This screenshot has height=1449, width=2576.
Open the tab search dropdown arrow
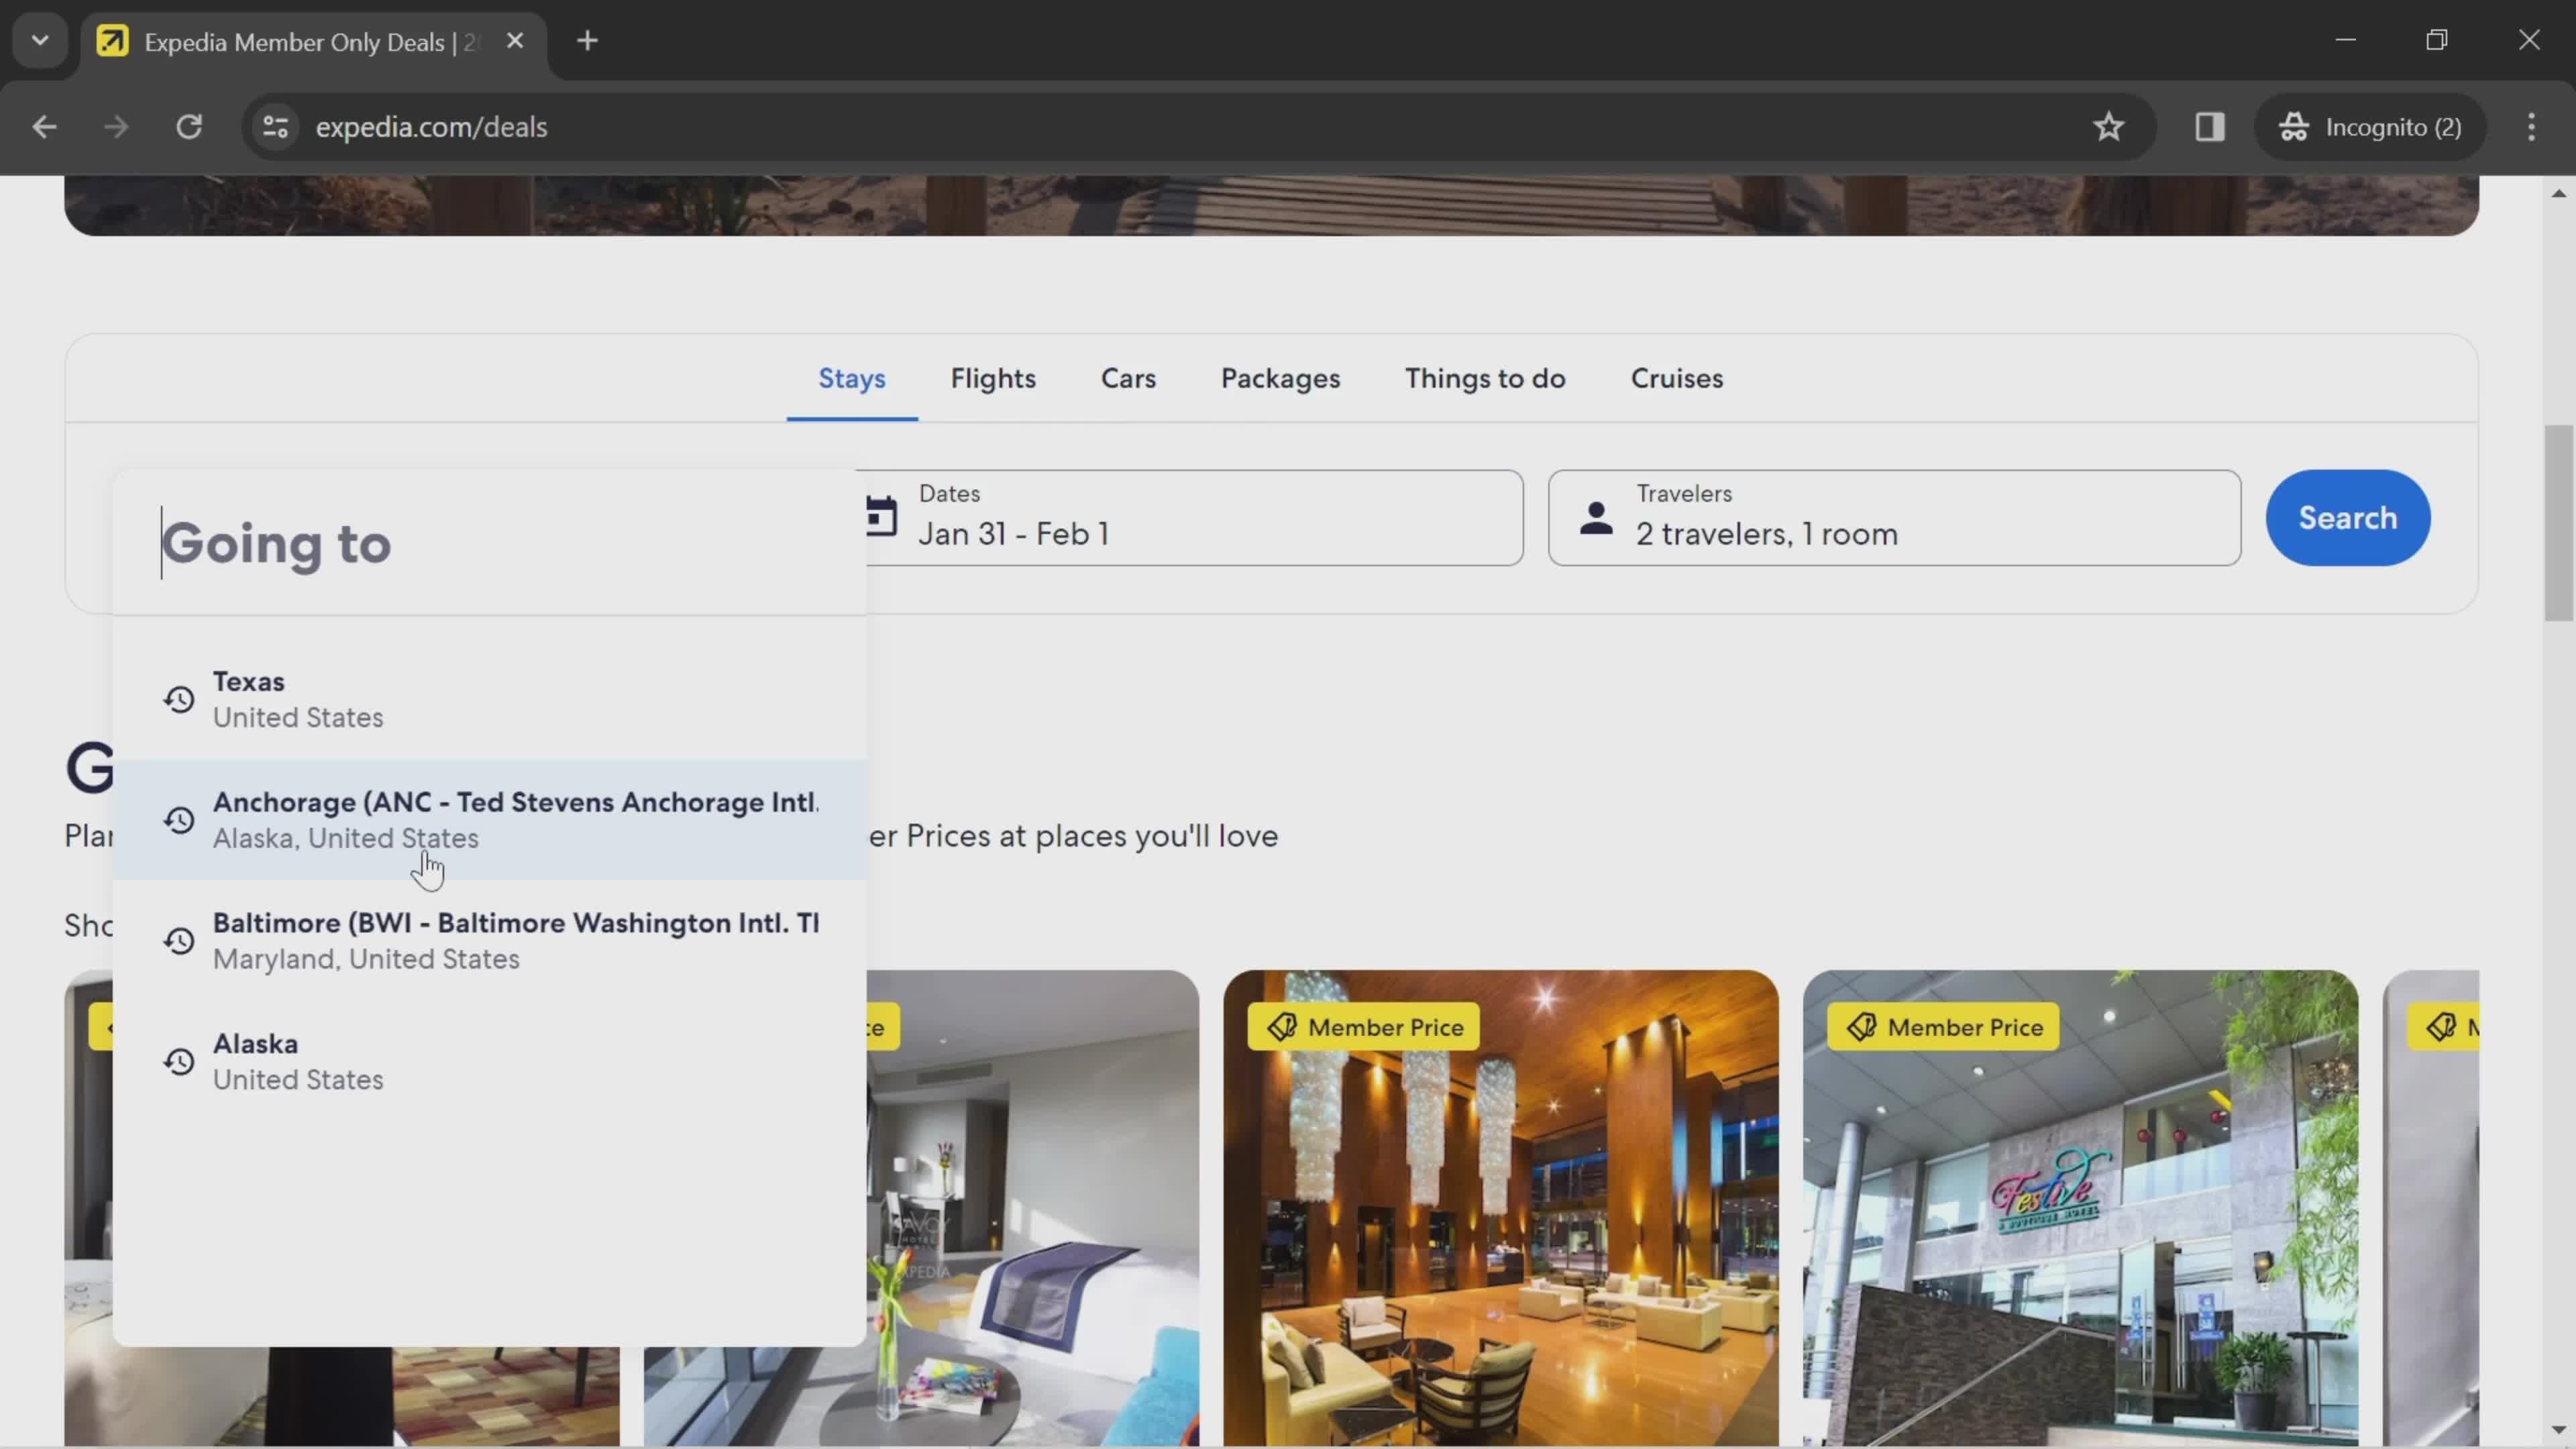(40, 41)
